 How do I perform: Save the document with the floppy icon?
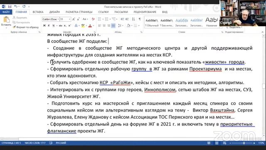(x=10, y=7)
